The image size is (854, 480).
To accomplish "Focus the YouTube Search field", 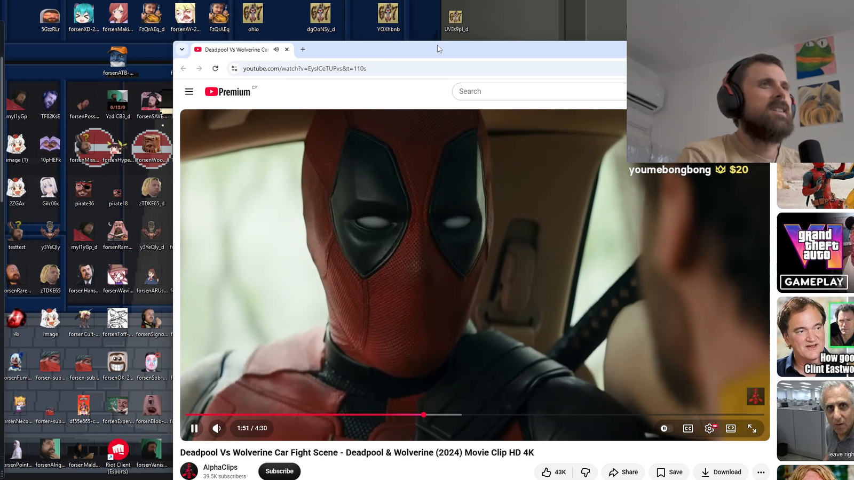I will pyautogui.click(x=539, y=91).
